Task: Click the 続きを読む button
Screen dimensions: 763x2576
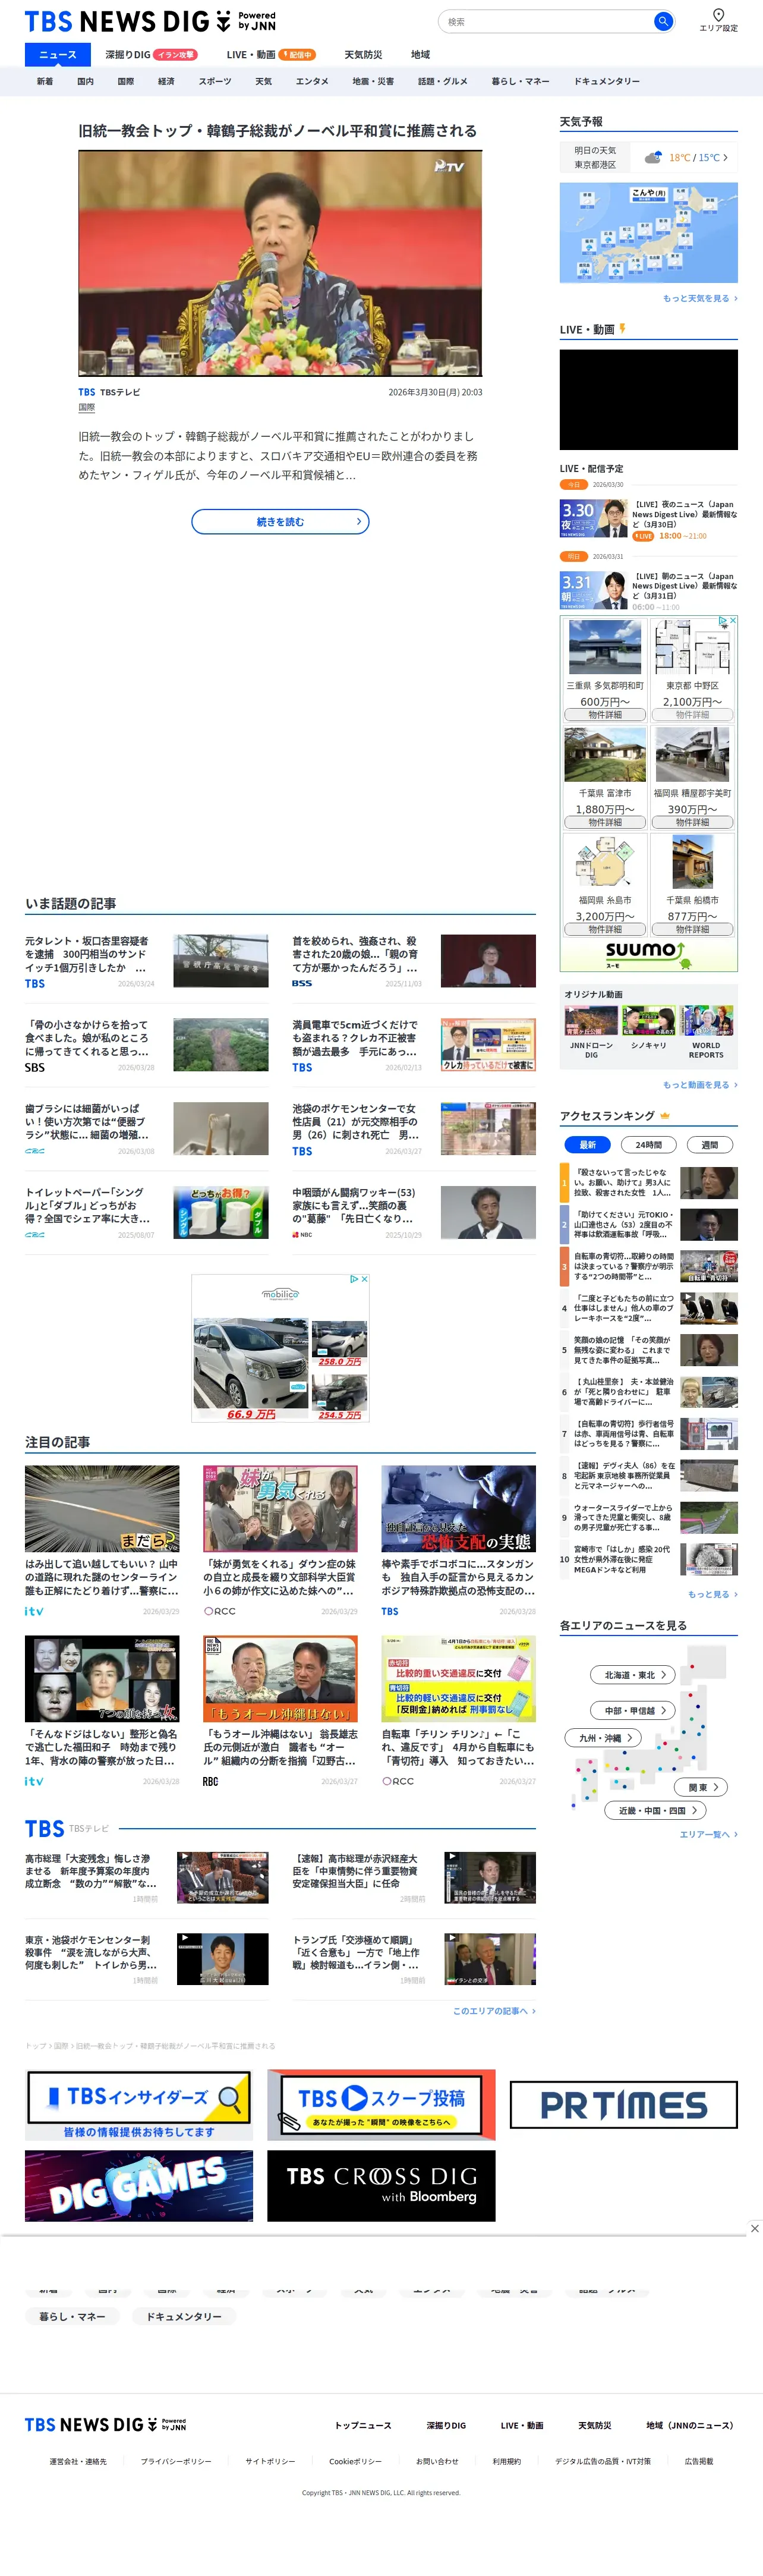Action: 280,521
